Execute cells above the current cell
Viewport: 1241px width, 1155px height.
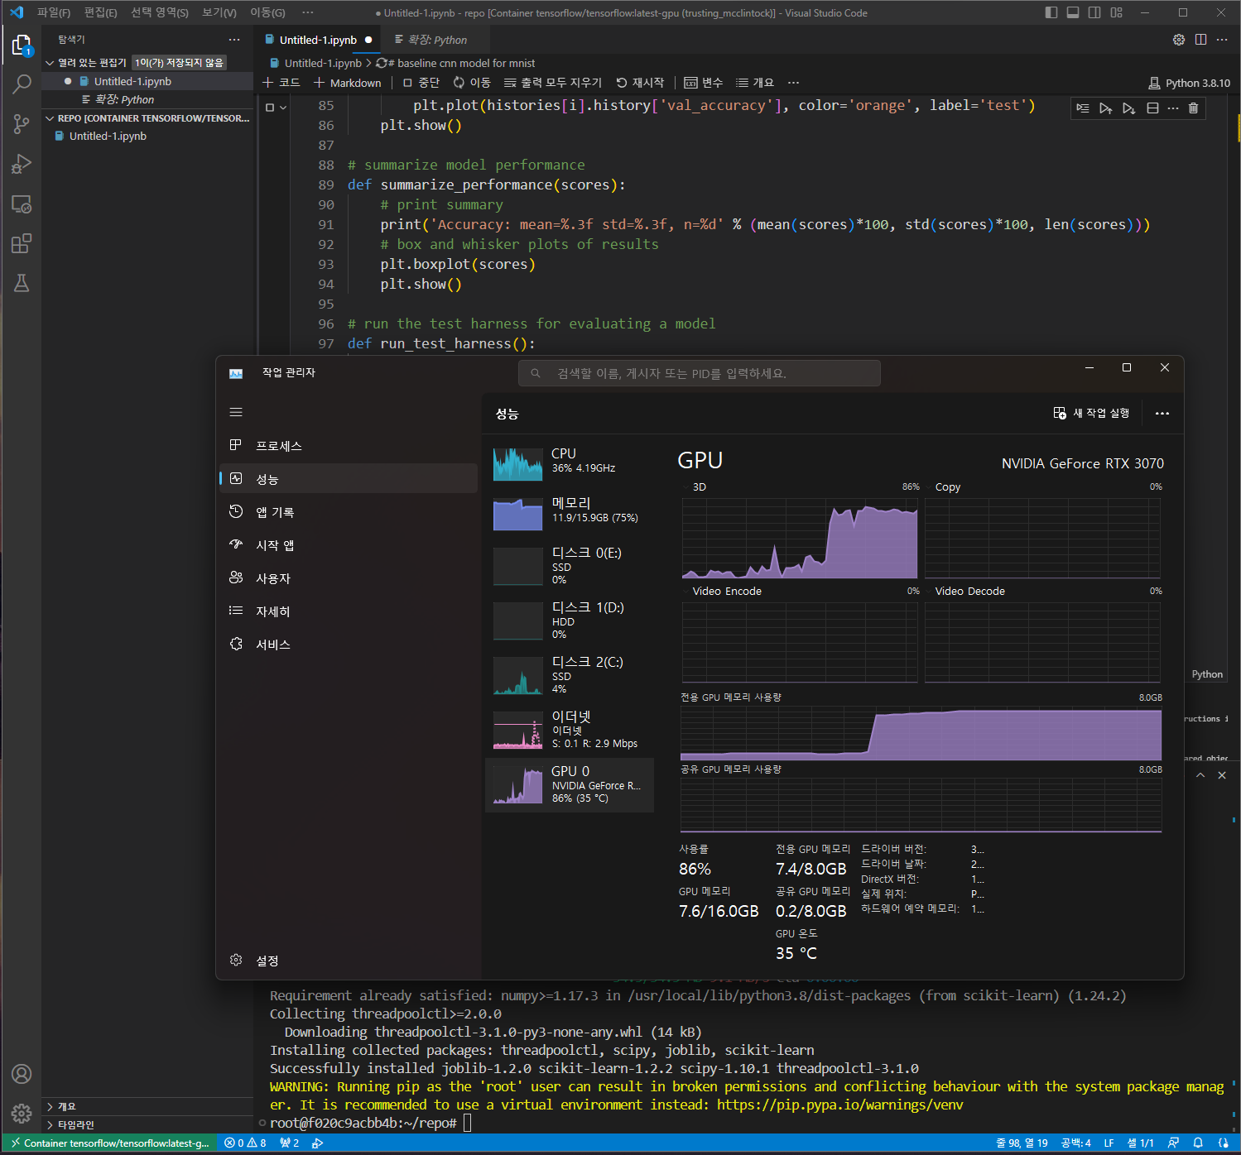(x=1106, y=108)
